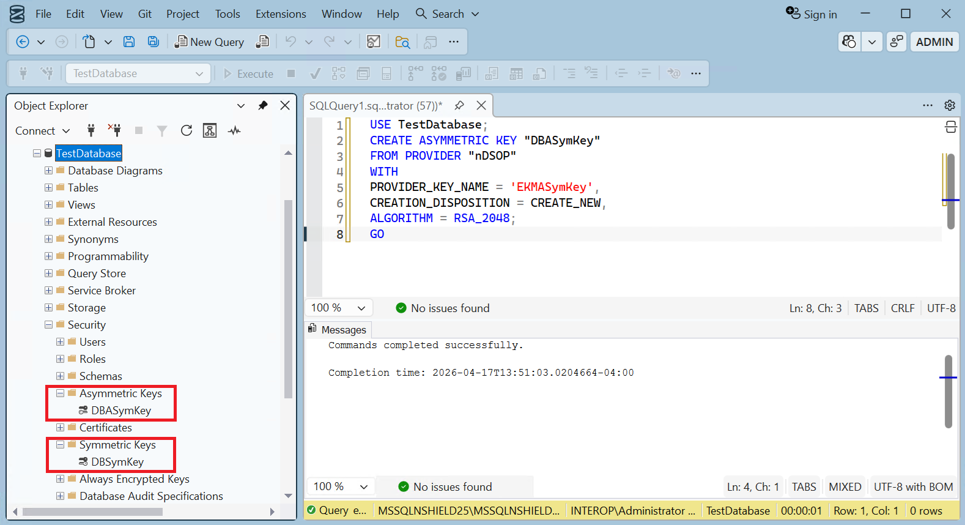965x525 pixels.
Task: Select the DBASymKey asymmetric key
Action: tap(121, 411)
